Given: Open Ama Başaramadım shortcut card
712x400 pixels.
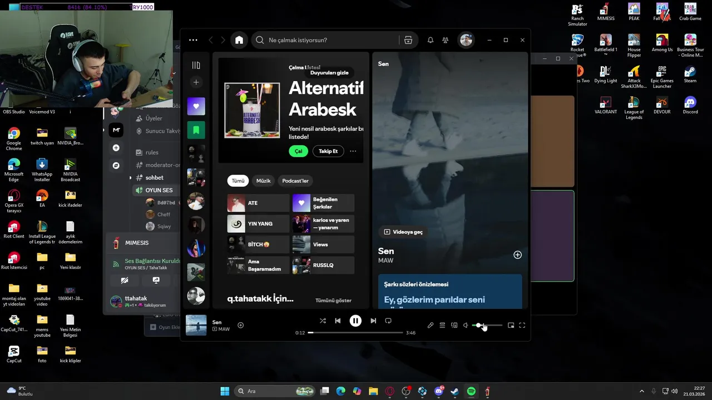Looking at the screenshot, I should [258, 265].
